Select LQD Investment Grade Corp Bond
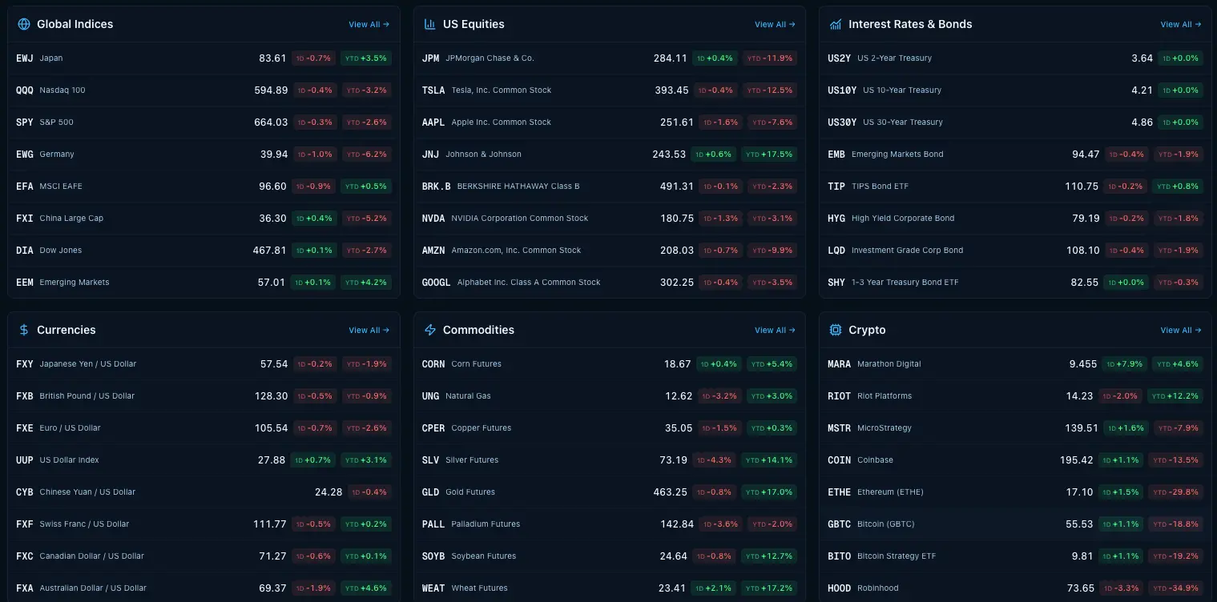The height and width of the screenshot is (602, 1217). 1015,251
